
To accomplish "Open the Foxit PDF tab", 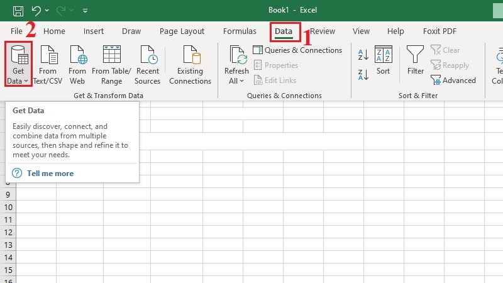I will (439, 31).
